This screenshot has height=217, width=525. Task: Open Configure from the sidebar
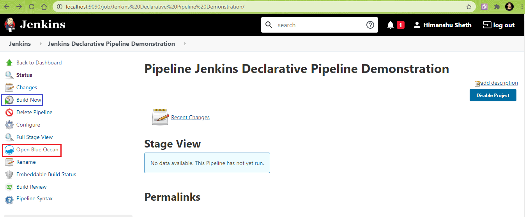28,125
